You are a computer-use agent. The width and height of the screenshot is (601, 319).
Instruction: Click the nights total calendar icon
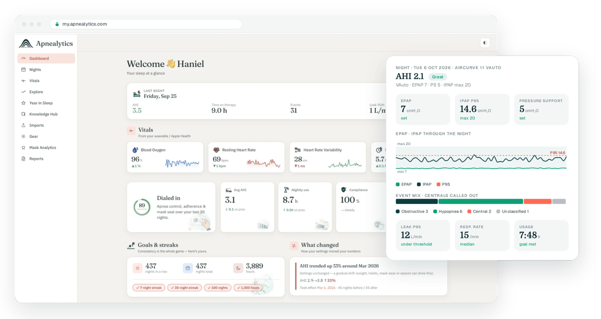pyautogui.click(x=188, y=268)
